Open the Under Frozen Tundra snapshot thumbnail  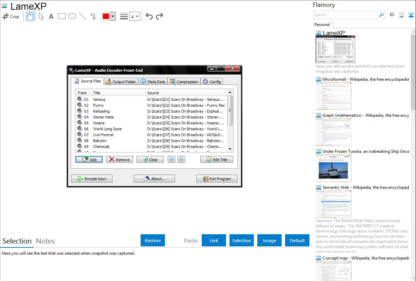coord(333,168)
